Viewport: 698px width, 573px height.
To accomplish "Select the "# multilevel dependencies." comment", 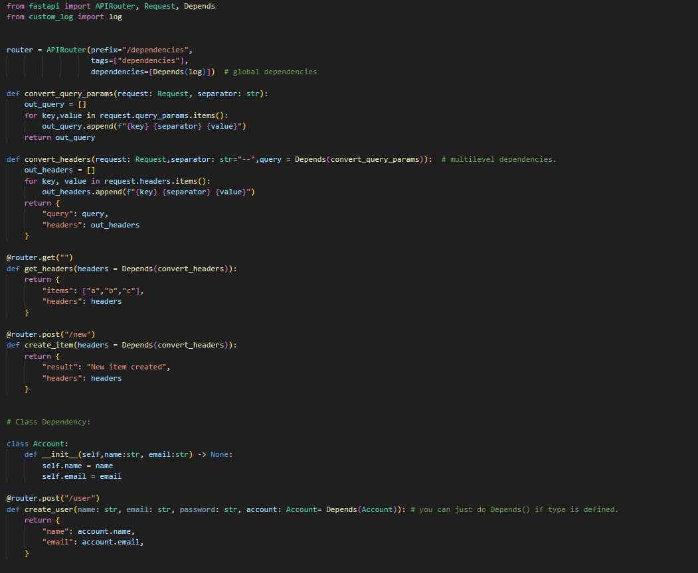I will tap(499, 159).
